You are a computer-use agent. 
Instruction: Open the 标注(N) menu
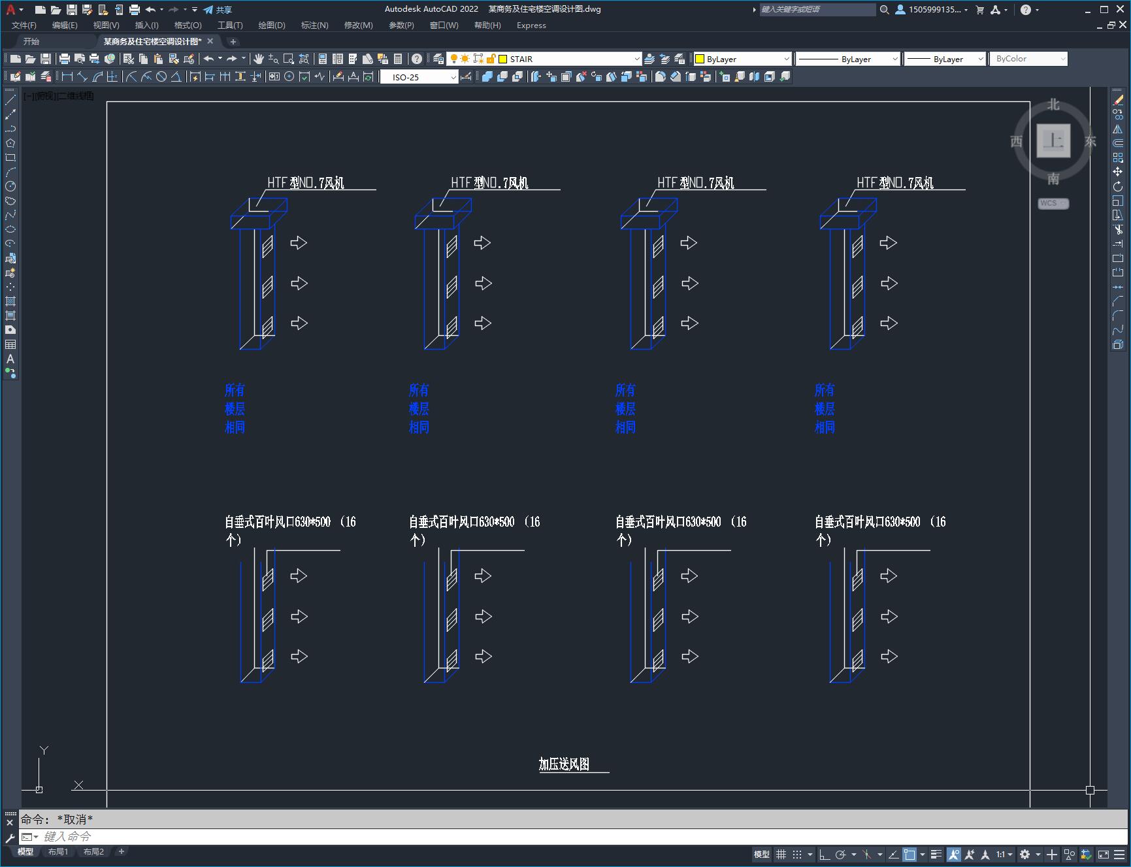click(x=315, y=25)
